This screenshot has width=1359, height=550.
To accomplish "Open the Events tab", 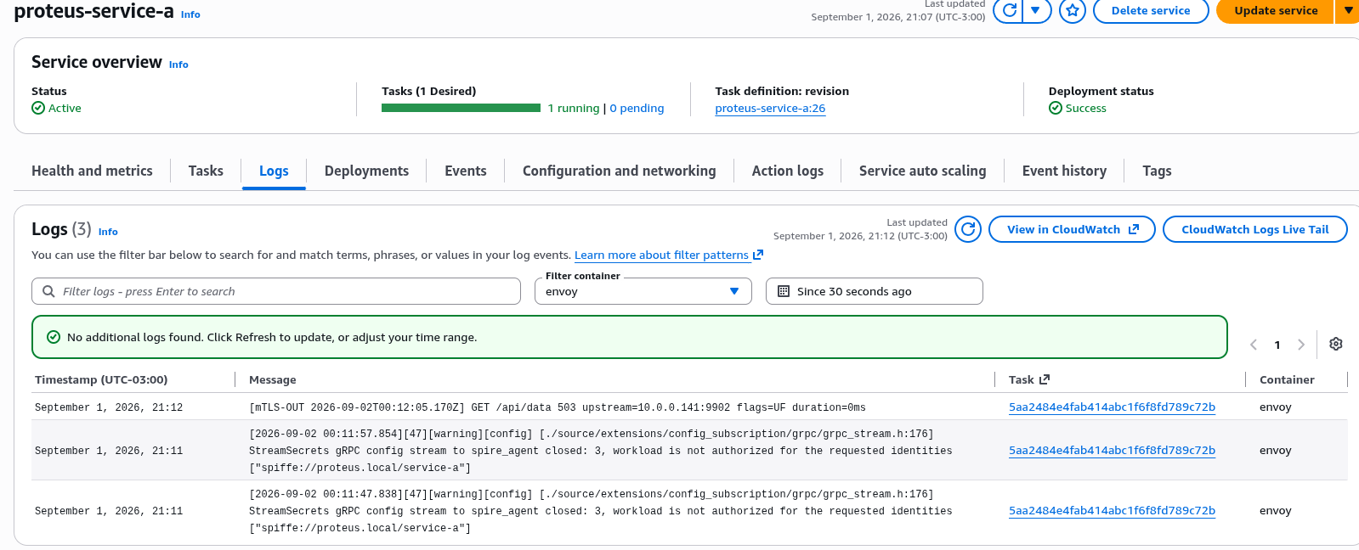I will [466, 171].
